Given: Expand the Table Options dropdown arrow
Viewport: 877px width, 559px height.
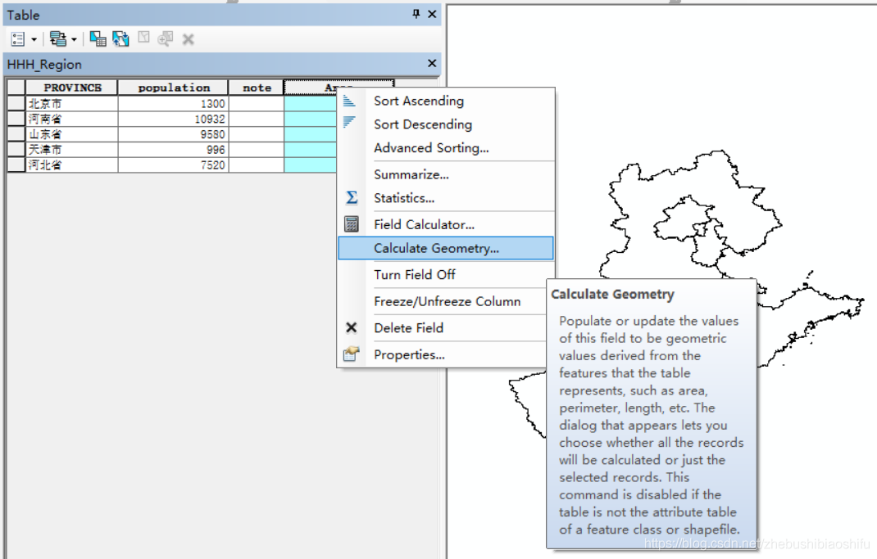Looking at the screenshot, I should click(34, 38).
